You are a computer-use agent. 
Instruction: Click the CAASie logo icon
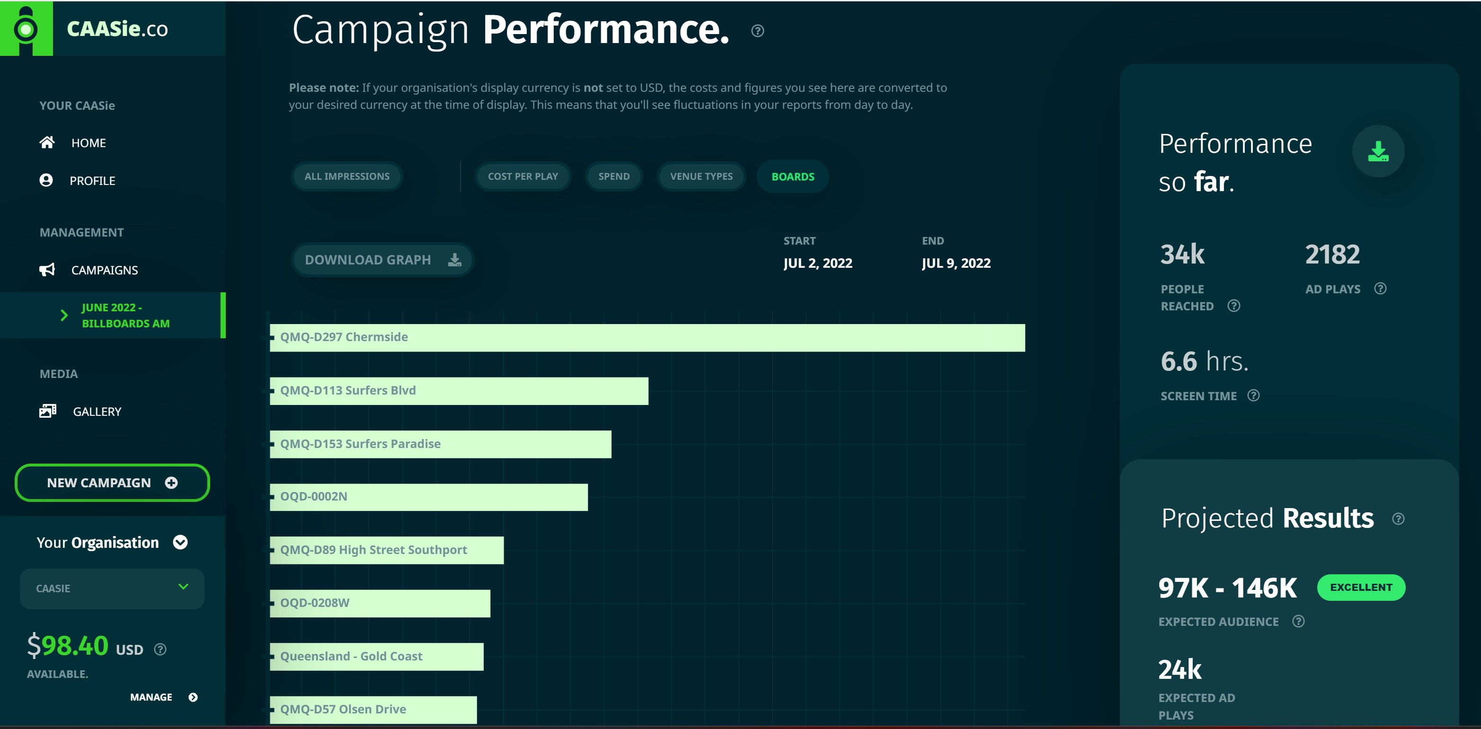pyautogui.click(x=26, y=28)
